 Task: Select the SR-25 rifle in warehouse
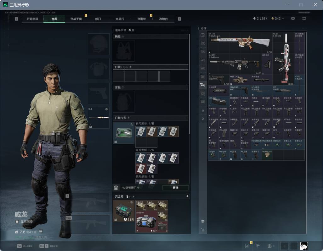(x=240, y=43)
